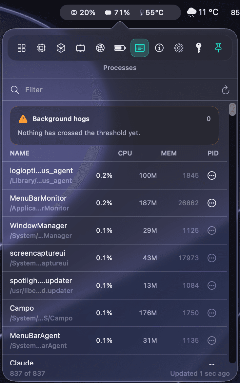Click the 55°C temperature menu bar item
240x383 pixels.
tap(151, 12)
